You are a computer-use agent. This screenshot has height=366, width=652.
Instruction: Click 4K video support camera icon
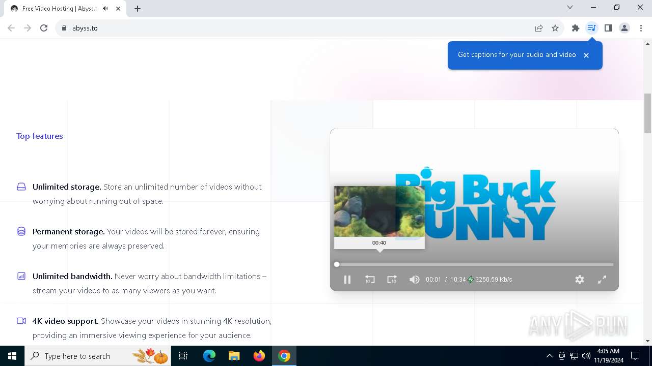pyautogui.click(x=21, y=321)
